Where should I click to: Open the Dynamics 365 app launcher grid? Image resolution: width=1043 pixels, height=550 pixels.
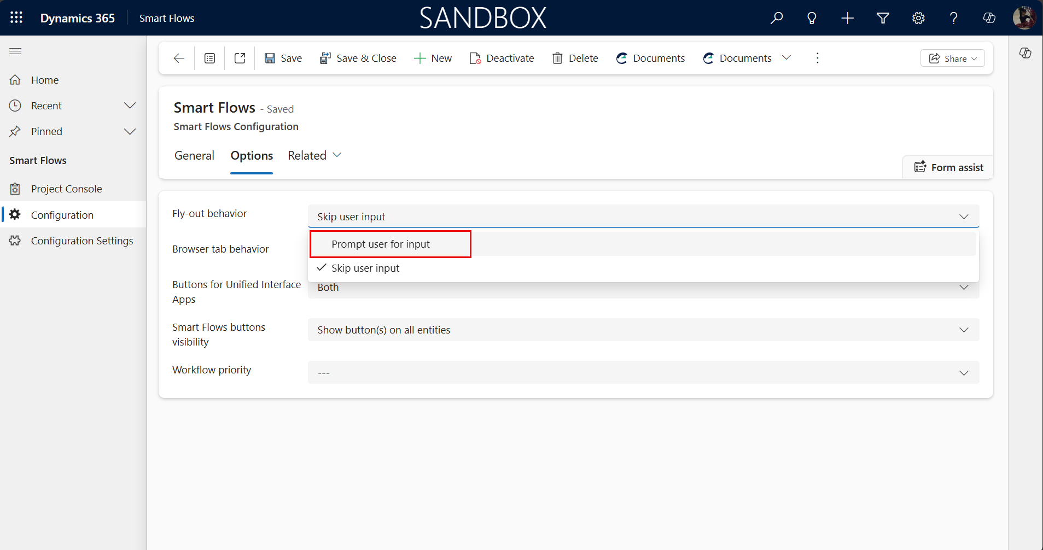coord(16,17)
